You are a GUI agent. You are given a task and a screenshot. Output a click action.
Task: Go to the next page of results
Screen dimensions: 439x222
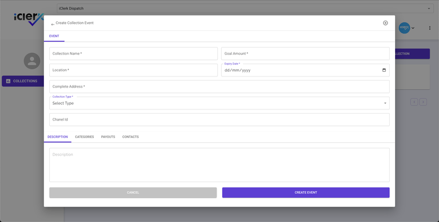pos(423,102)
